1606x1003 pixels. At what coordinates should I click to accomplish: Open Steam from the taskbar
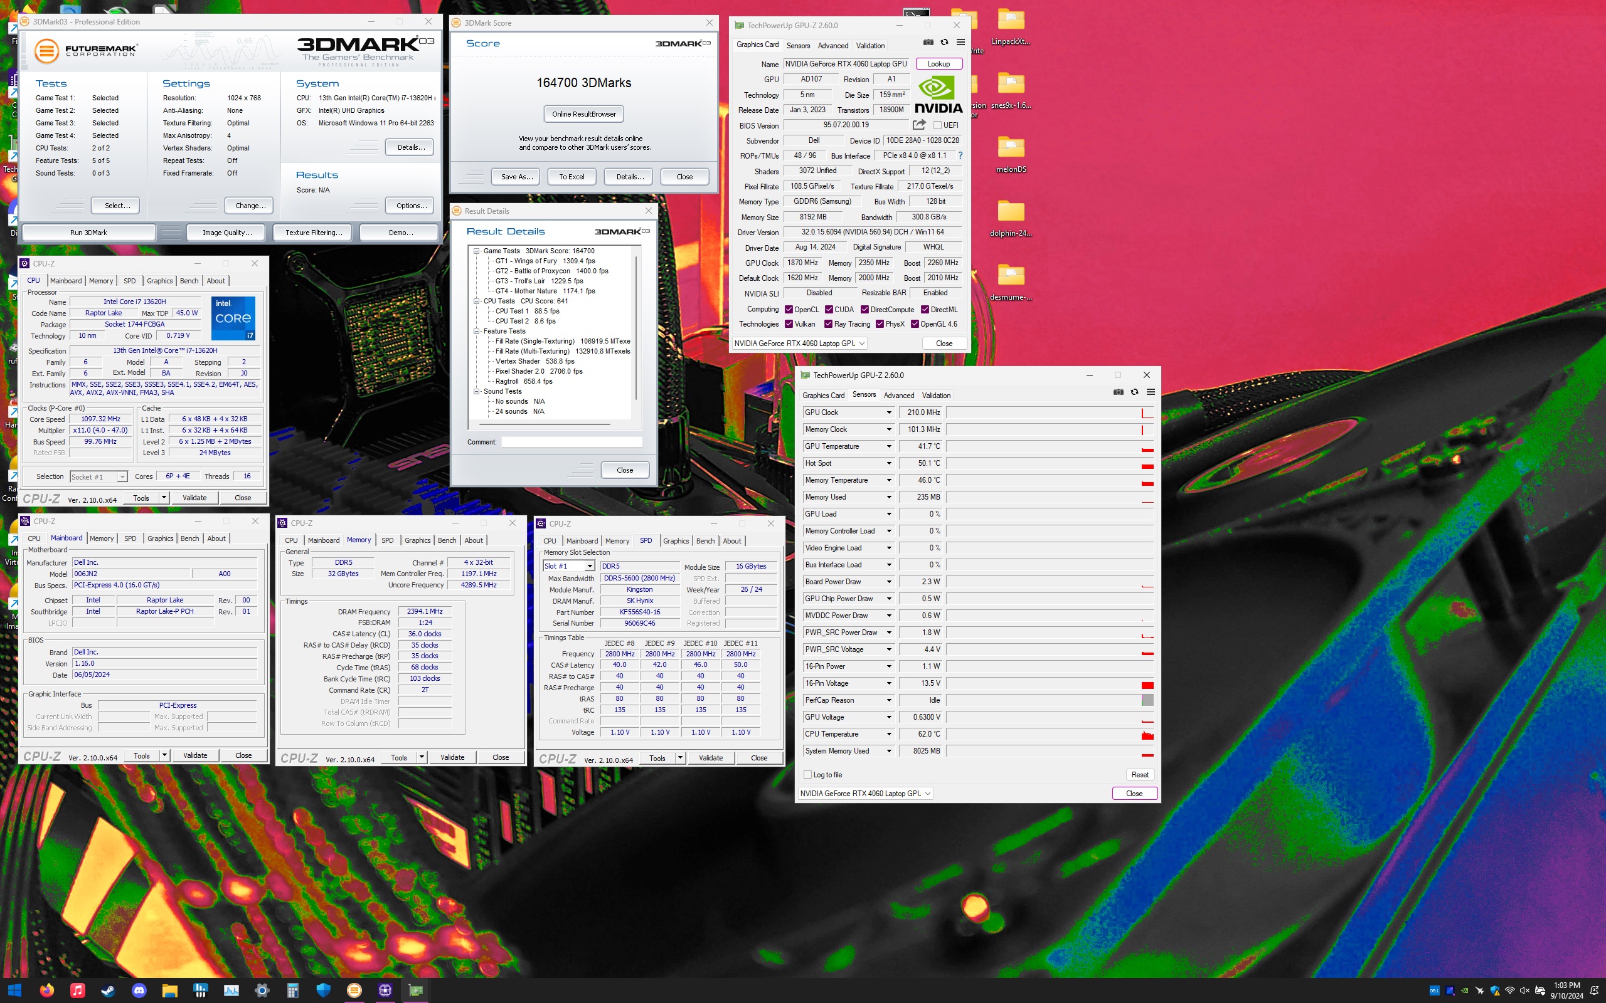point(108,990)
